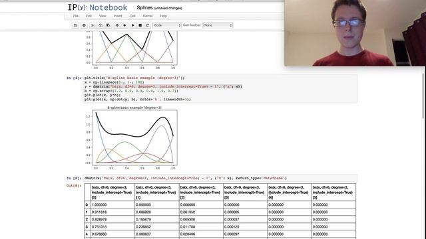426x239 pixels.
Task: Click the In [4] prompt label
Action: coord(74,78)
